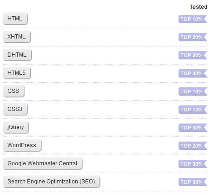
Task: Click the SEO row's TOP 30% badge
Action: (193, 182)
